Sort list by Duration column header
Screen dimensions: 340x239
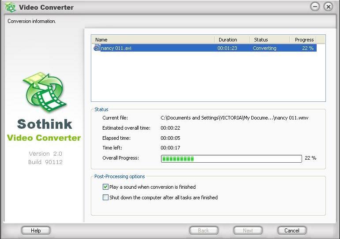232,40
